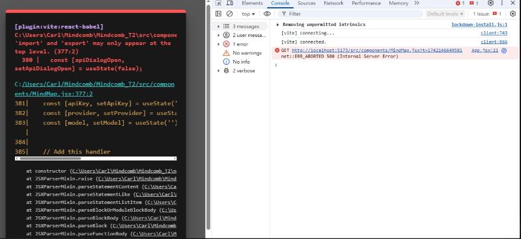Open the MindMap.jsx:377:2 file link in overlay
This screenshot has width=521, height=239.
point(94,89)
